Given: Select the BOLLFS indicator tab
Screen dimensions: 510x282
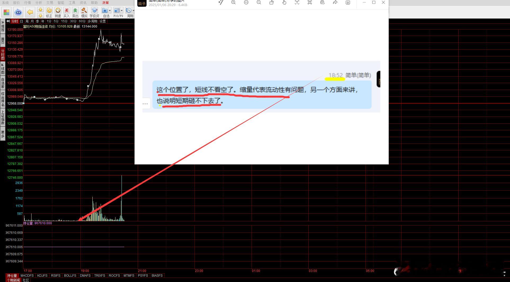Looking at the screenshot, I should [70, 276].
